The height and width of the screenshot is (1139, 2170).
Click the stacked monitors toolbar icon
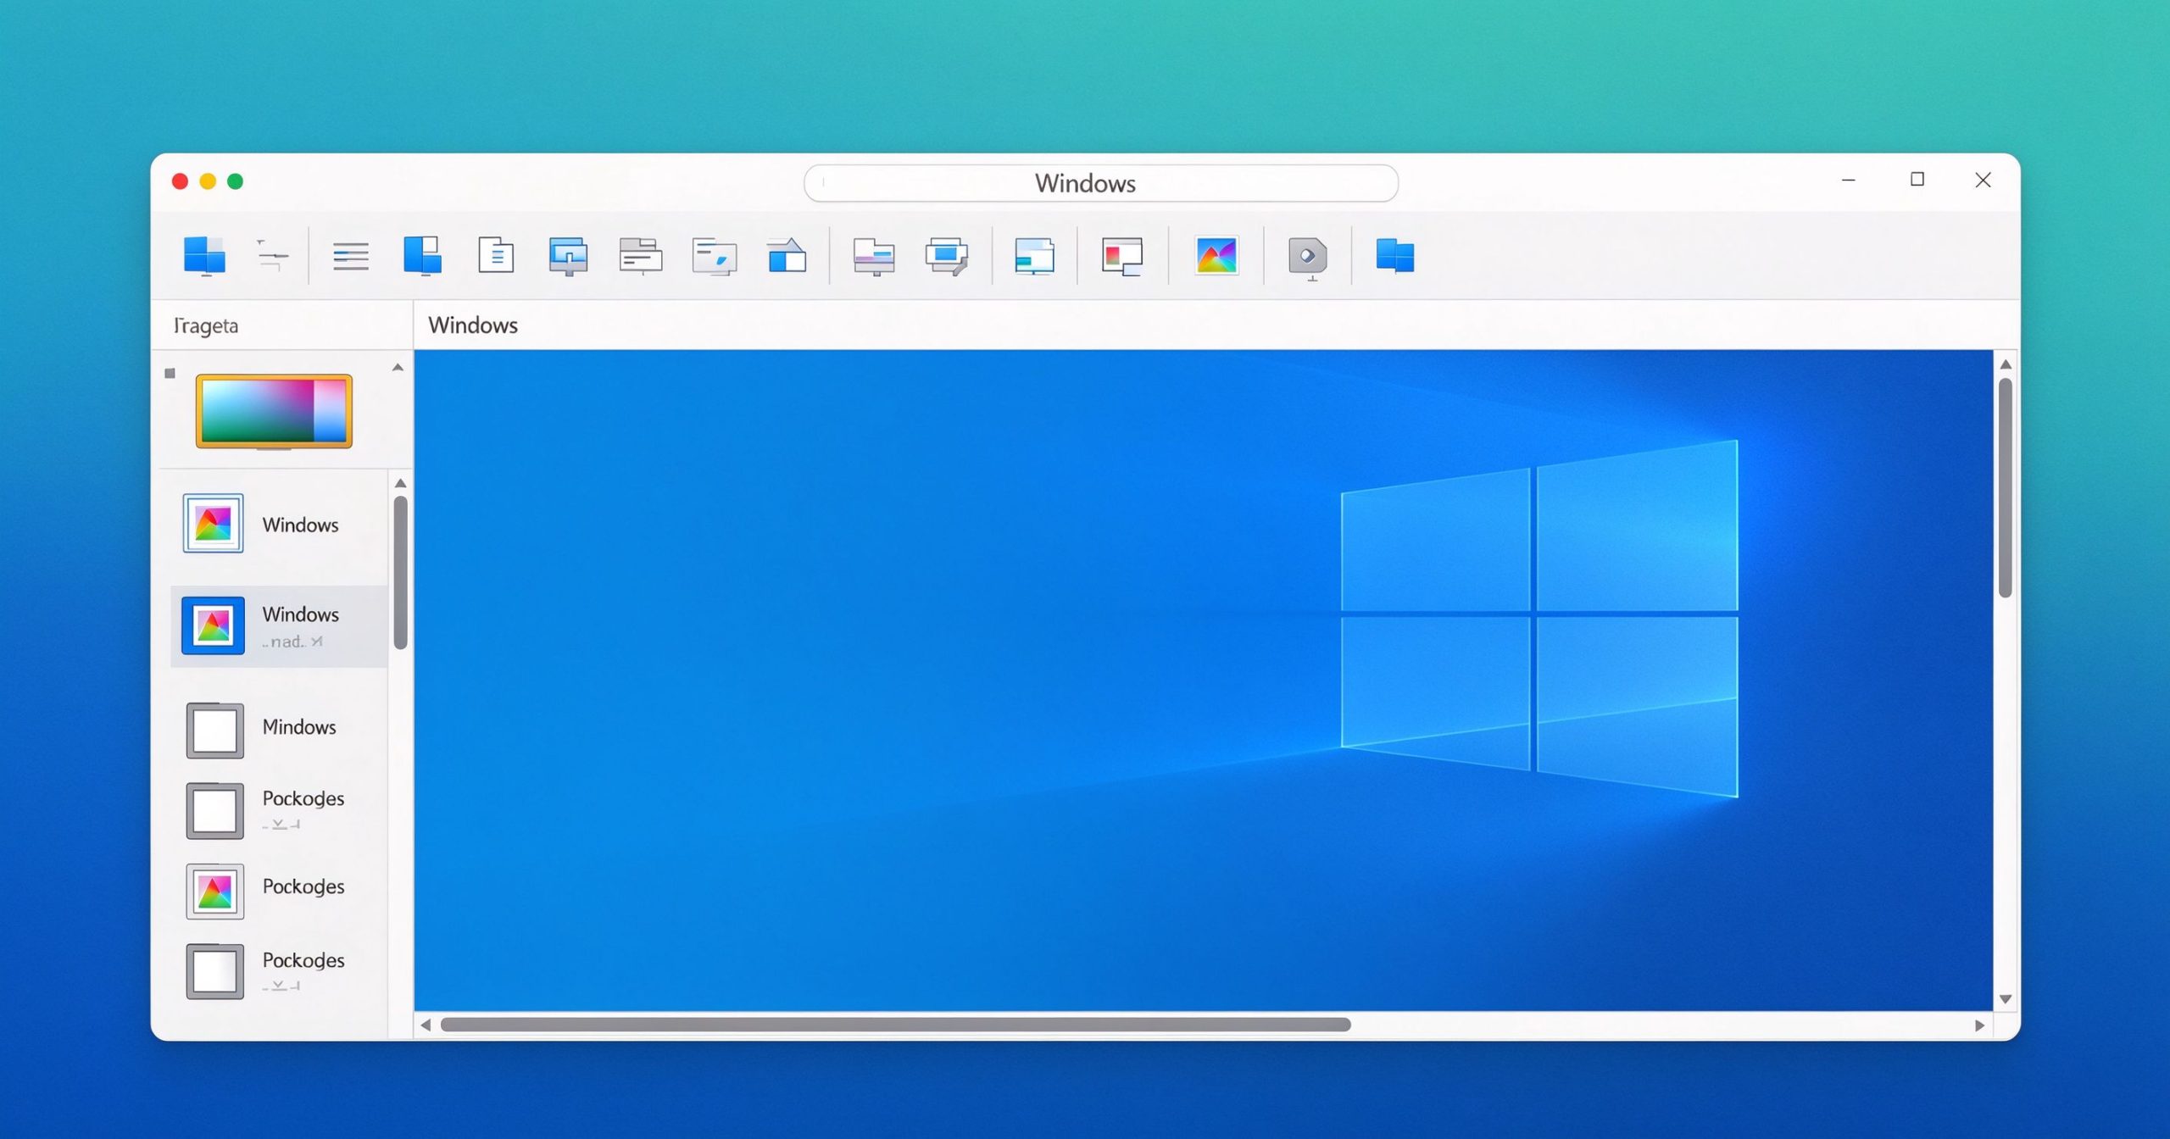946,256
